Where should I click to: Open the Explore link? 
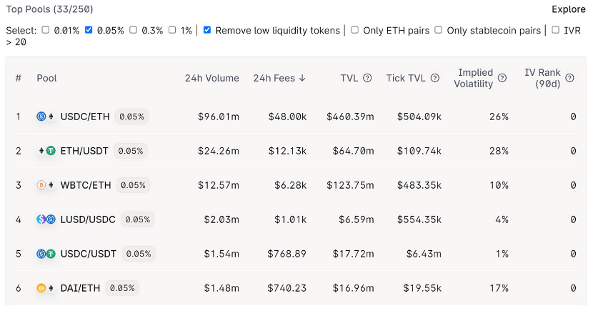(569, 9)
